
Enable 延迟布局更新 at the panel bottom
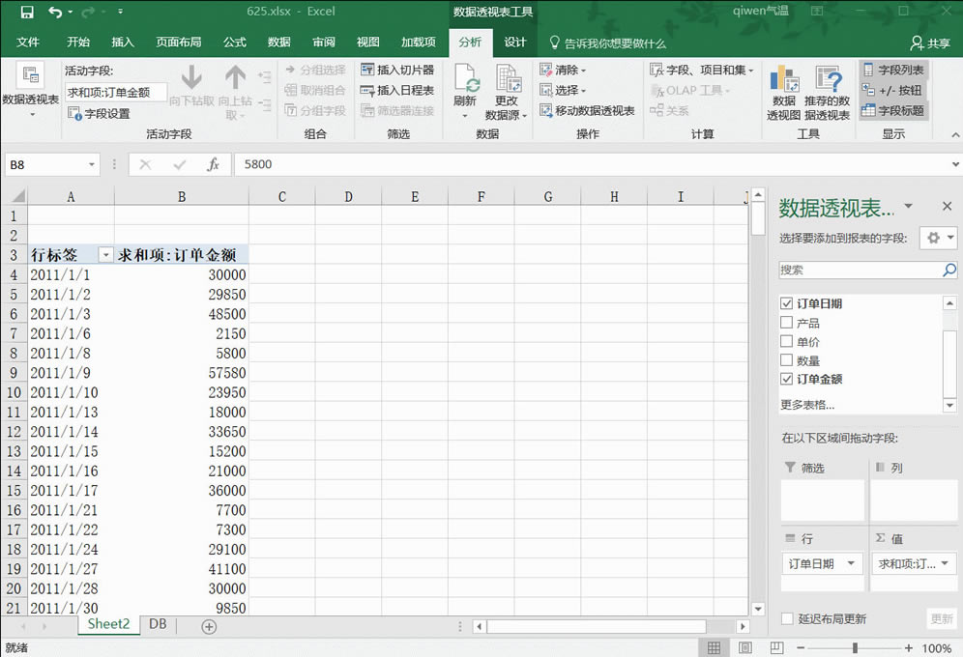[x=788, y=618]
